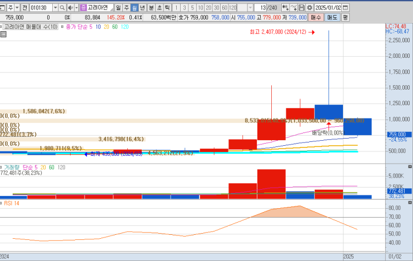Image resolution: width=413 pixels, height=261 pixels.
Task: Click the red 매수 buy button
Action: (x=316, y=17)
